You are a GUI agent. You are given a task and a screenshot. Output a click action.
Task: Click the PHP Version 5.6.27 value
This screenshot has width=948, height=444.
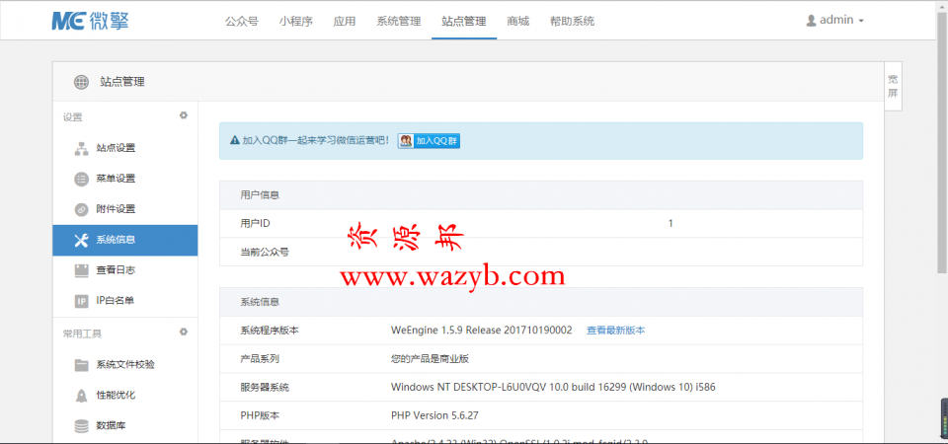[x=434, y=415]
